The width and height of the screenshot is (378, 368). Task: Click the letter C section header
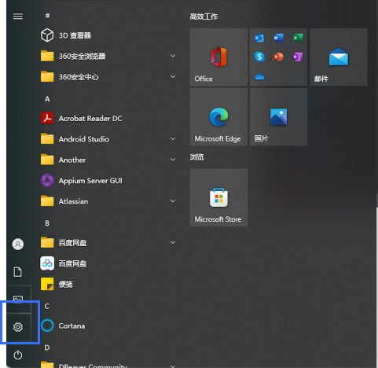pos(47,306)
